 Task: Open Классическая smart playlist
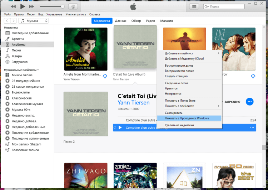pos(28,98)
